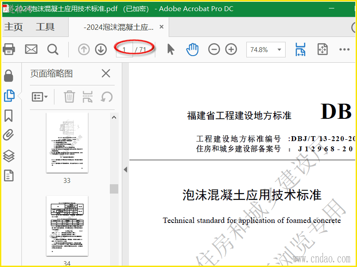Screen dimensions: 357x267
Task: Click the rotate pages icon
Action: click(x=107, y=97)
